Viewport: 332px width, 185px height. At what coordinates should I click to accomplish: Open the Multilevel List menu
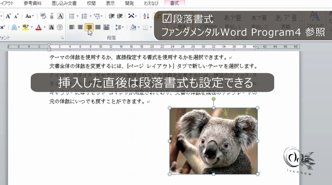(x=98, y=16)
